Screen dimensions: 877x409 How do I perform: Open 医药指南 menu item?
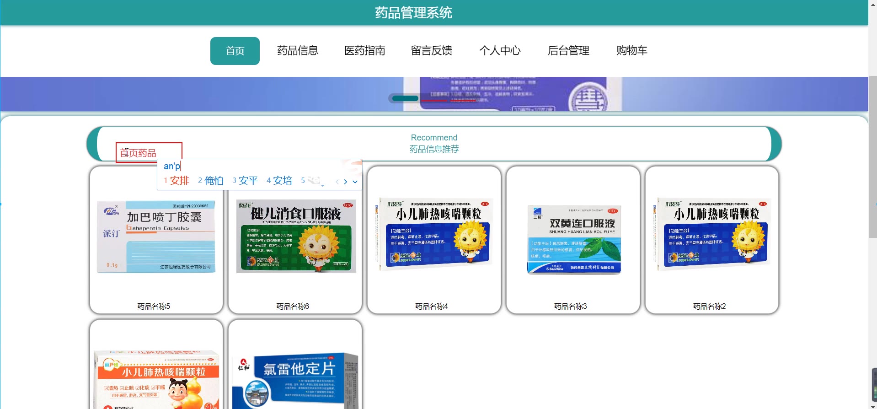pos(364,51)
